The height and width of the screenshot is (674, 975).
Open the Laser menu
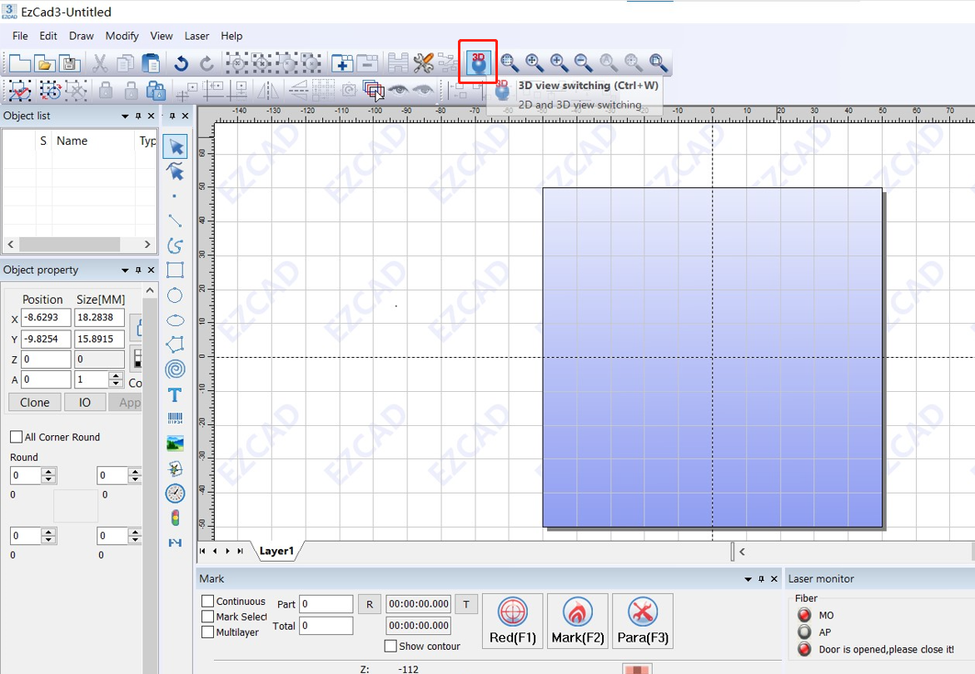click(196, 36)
